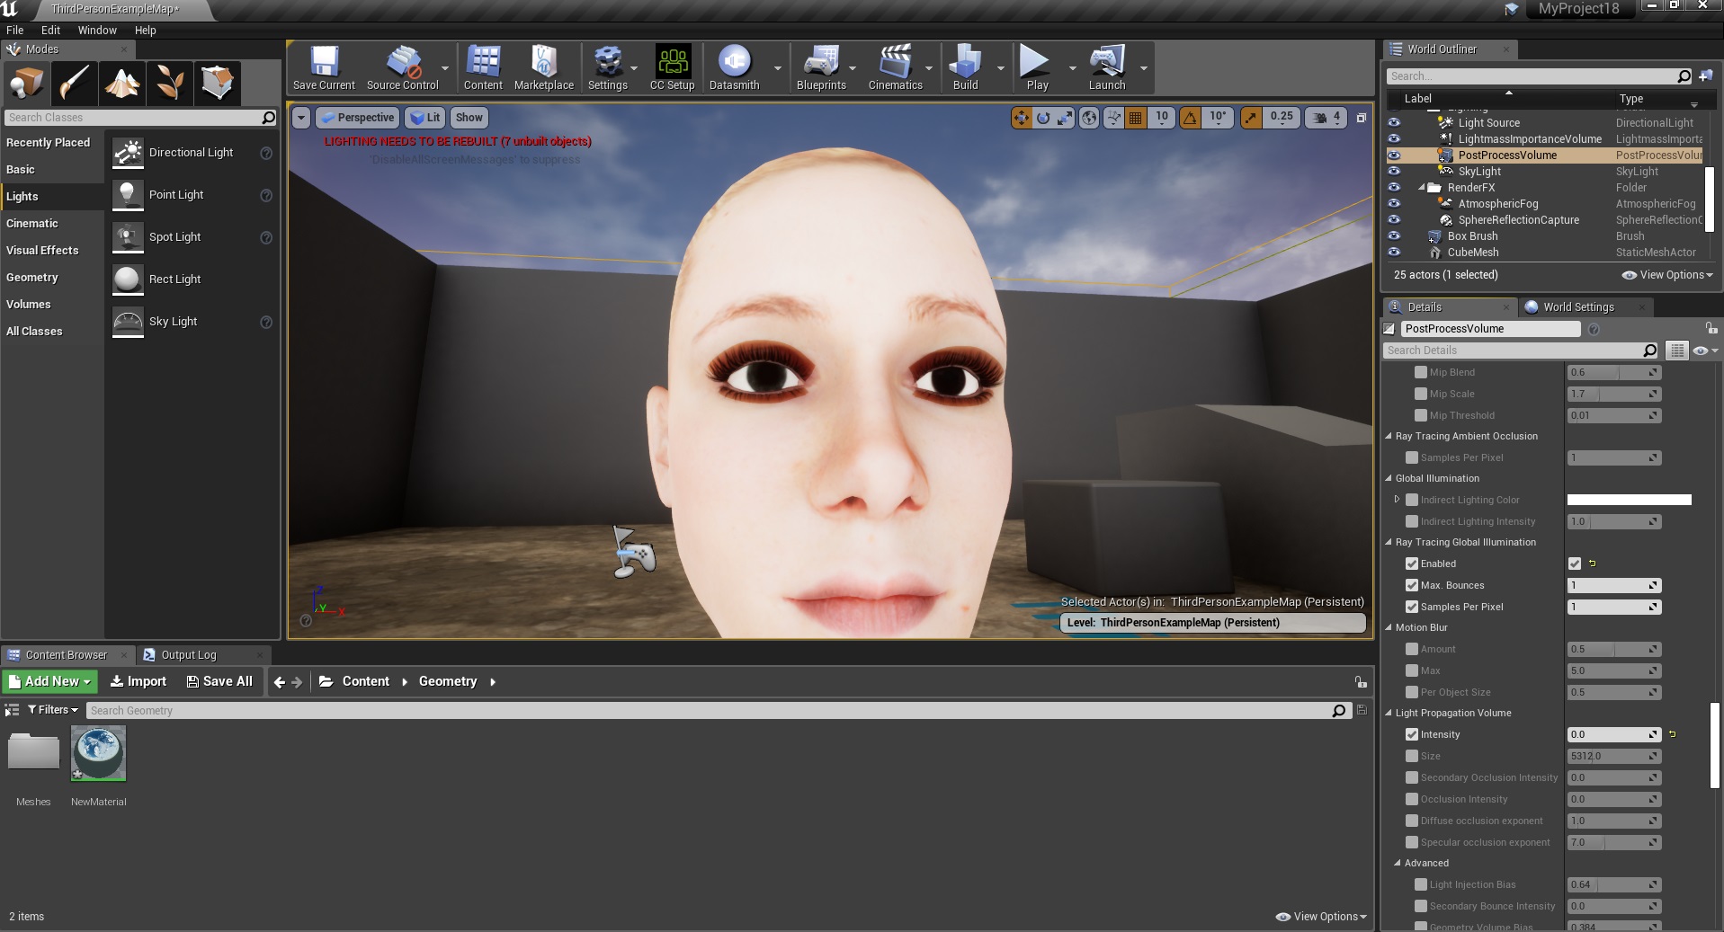This screenshot has height=932, width=1724.
Task: Toggle visibility of Light Source actor
Action: 1394,123
